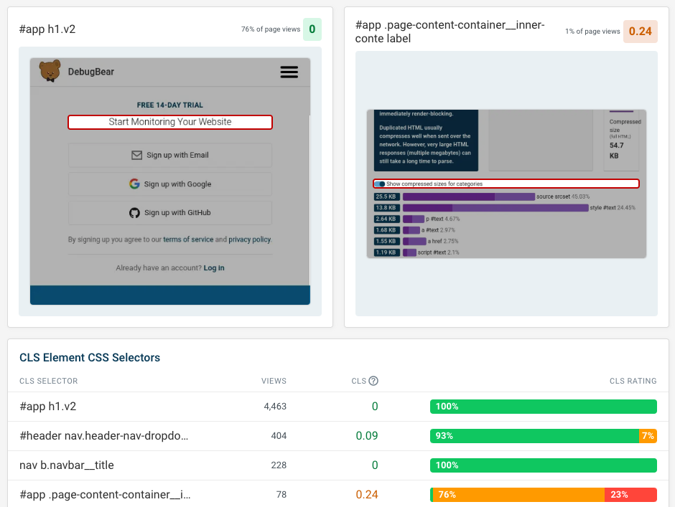Open the terms of service link
Viewport: 675px width, 507px height.
tap(188, 239)
